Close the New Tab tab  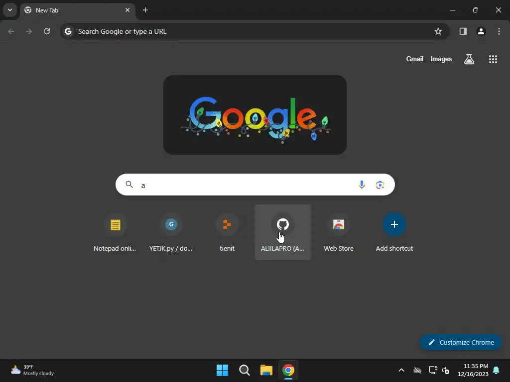point(127,10)
